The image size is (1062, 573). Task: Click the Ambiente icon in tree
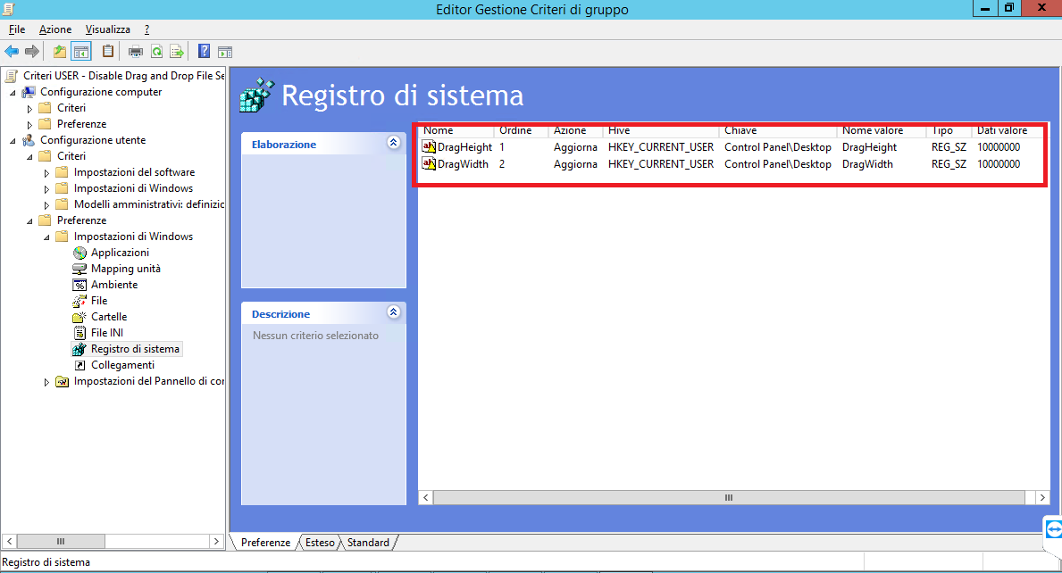(79, 285)
